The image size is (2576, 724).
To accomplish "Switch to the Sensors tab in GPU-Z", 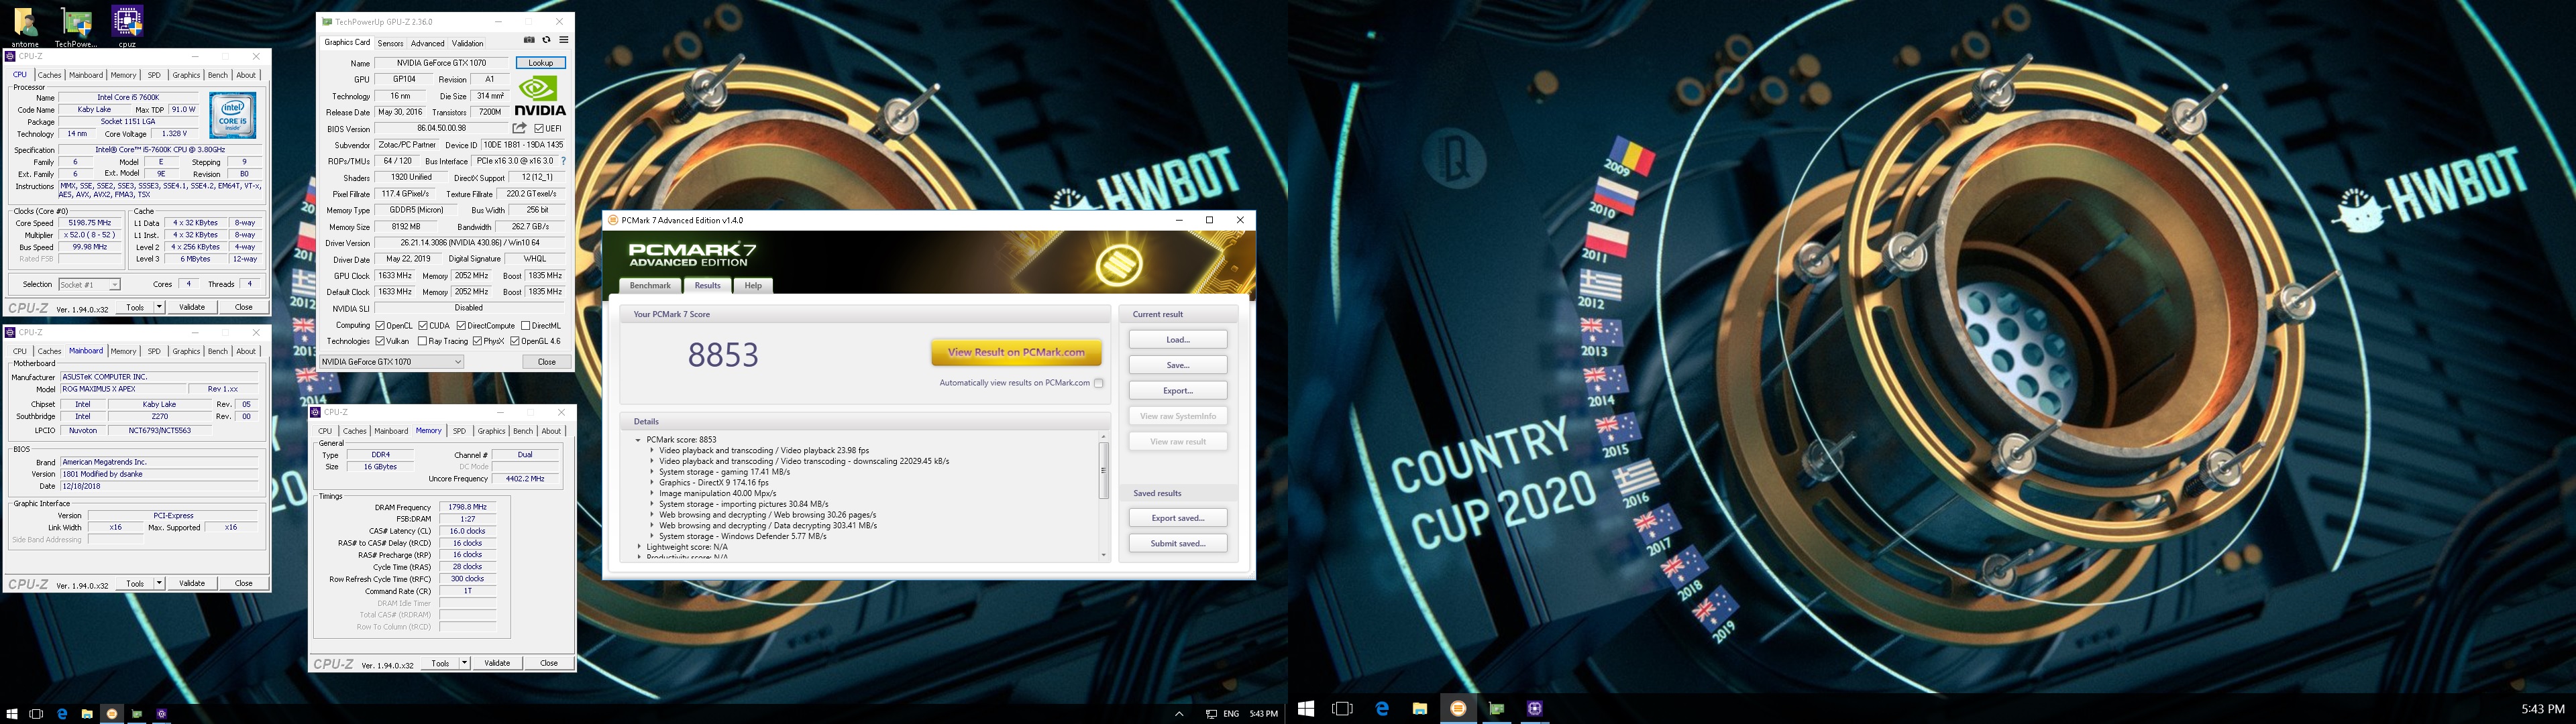I will (x=390, y=43).
